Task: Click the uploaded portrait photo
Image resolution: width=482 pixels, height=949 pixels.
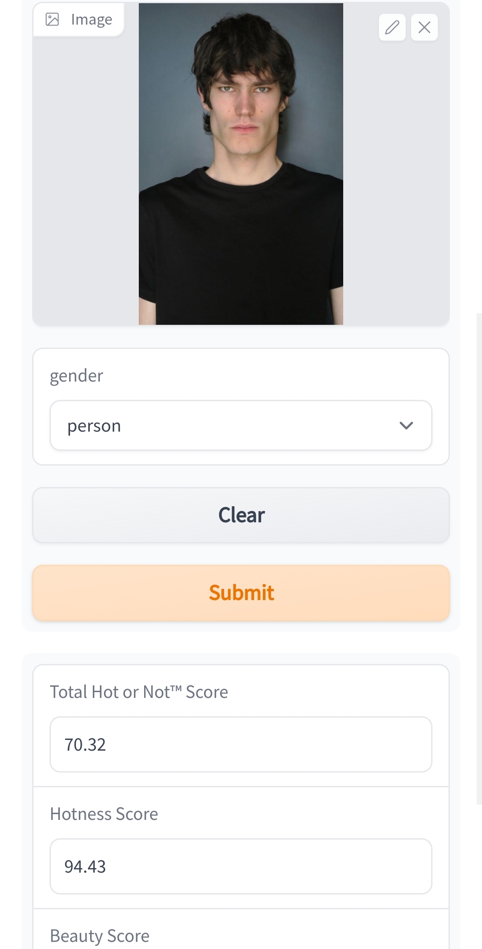Action: (x=241, y=164)
